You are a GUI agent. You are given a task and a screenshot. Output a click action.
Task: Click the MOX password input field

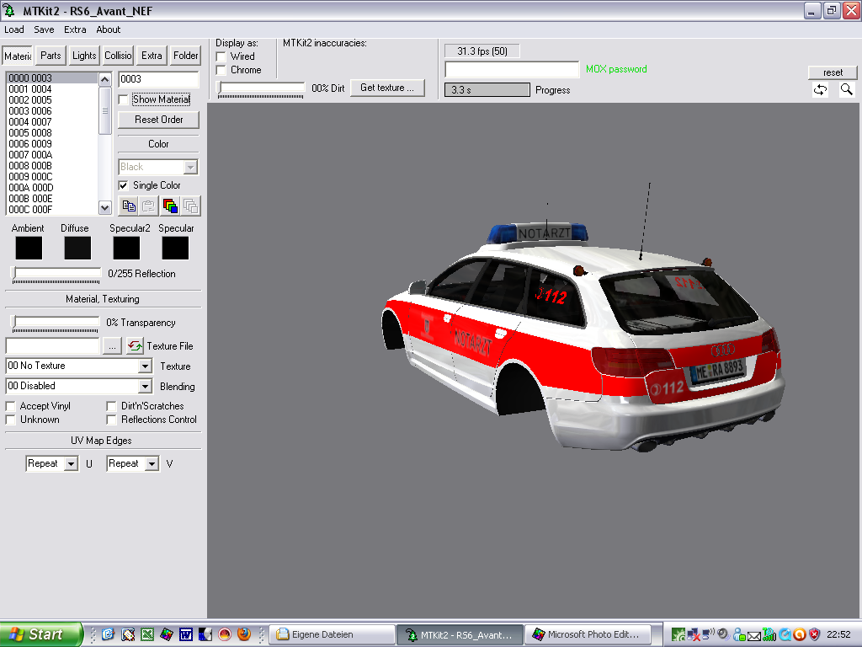[x=512, y=69]
